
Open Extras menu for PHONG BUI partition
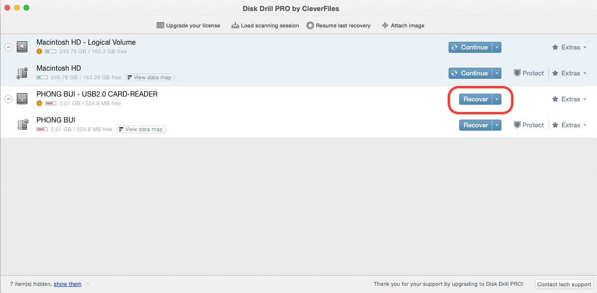click(569, 125)
